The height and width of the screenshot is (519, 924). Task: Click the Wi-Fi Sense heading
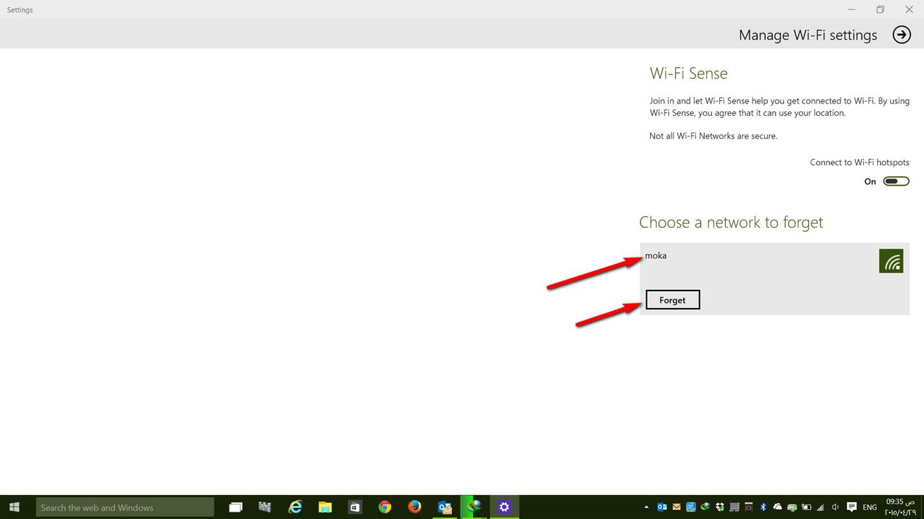(688, 73)
